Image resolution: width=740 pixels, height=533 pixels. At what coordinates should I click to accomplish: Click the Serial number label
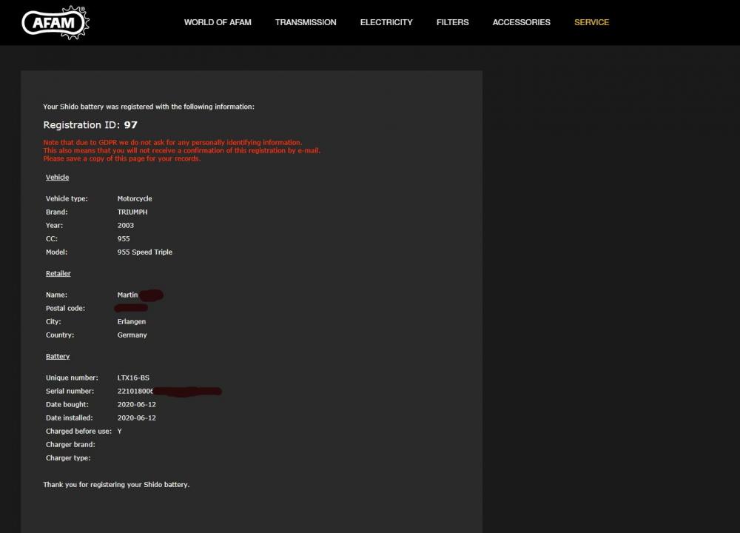click(70, 391)
